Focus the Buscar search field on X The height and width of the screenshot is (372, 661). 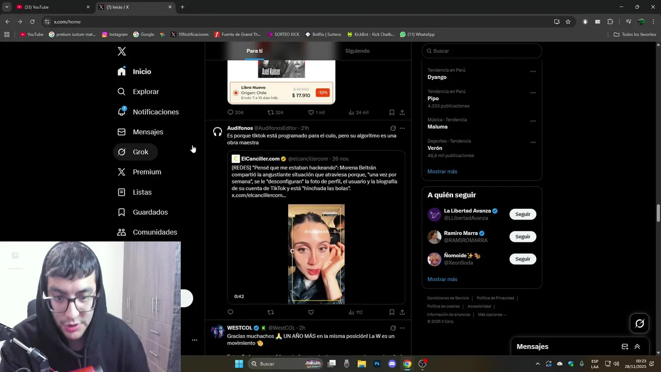[x=482, y=51]
